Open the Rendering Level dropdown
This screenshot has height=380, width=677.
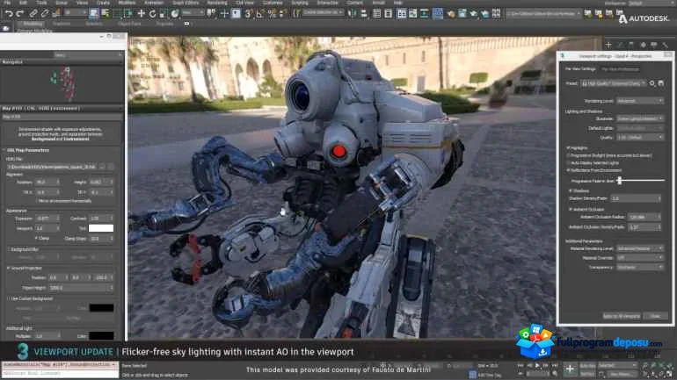640,101
